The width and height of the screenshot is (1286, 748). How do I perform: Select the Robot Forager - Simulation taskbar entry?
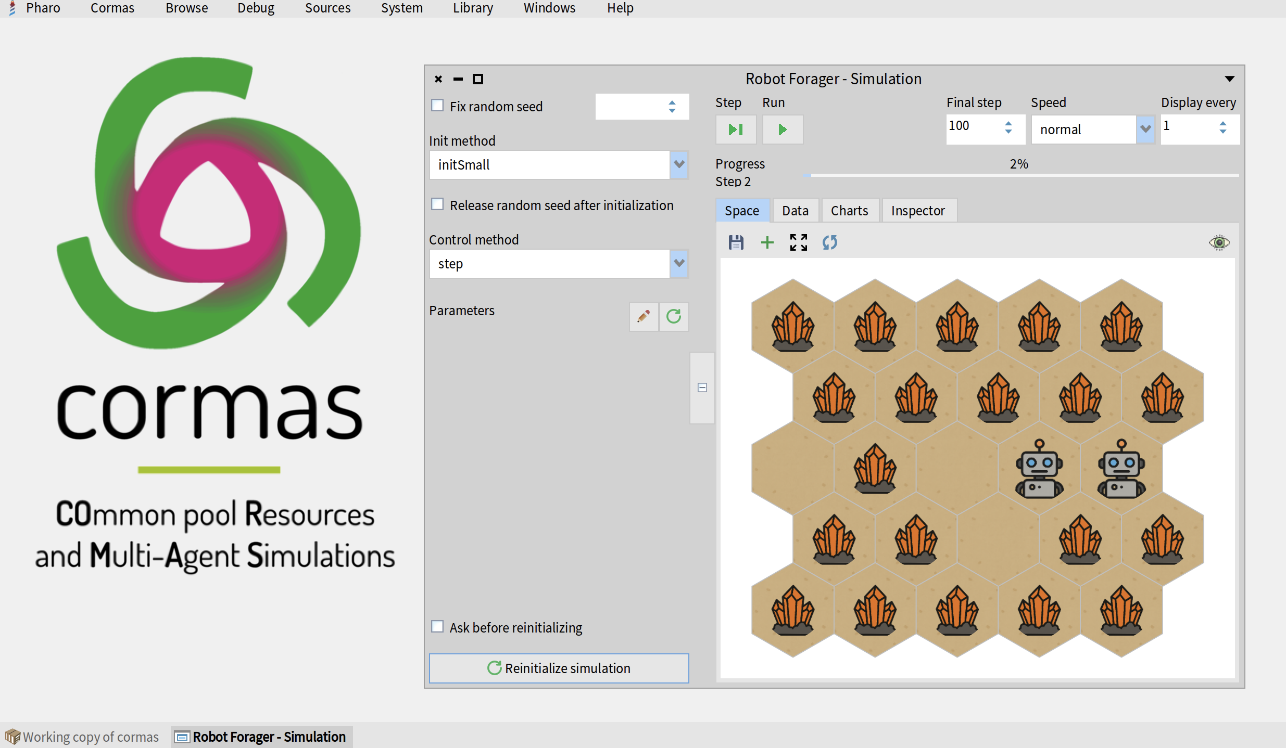262,737
